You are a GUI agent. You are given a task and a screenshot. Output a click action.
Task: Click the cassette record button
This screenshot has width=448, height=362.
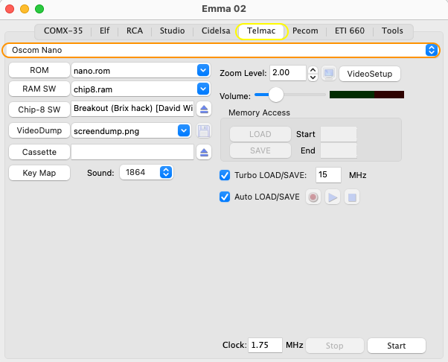click(x=313, y=197)
